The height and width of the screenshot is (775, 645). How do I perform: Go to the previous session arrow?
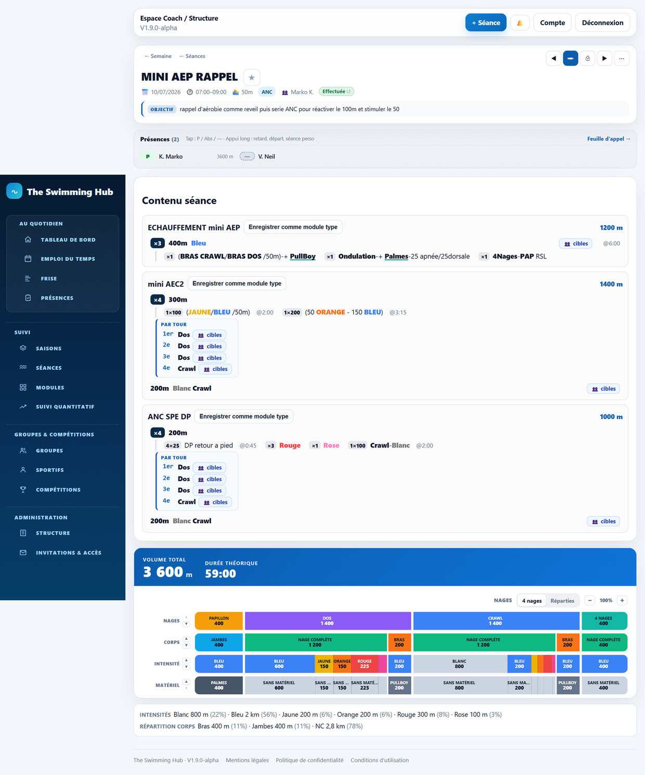(x=553, y=58)
